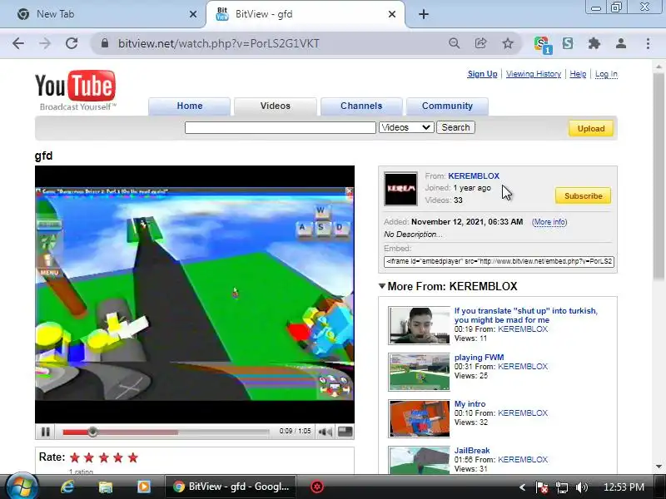Open the media player taskbar icon
666x499 pixels.
click(143, 487)
